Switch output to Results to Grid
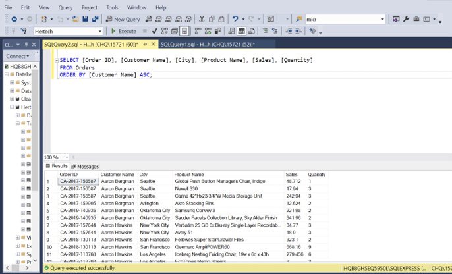The width and height of the screenshot is (452, 274). (242, 31)
